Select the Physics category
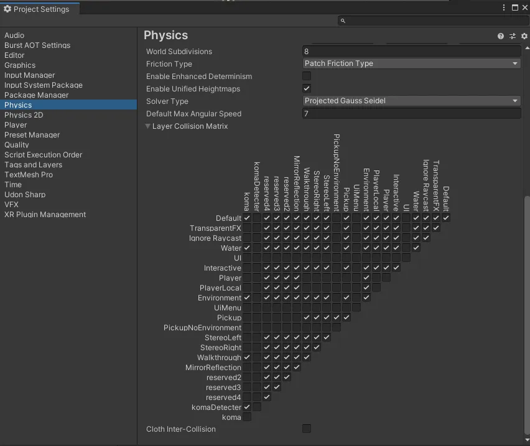Screen dimensions: 530x446 pos(68,105)
